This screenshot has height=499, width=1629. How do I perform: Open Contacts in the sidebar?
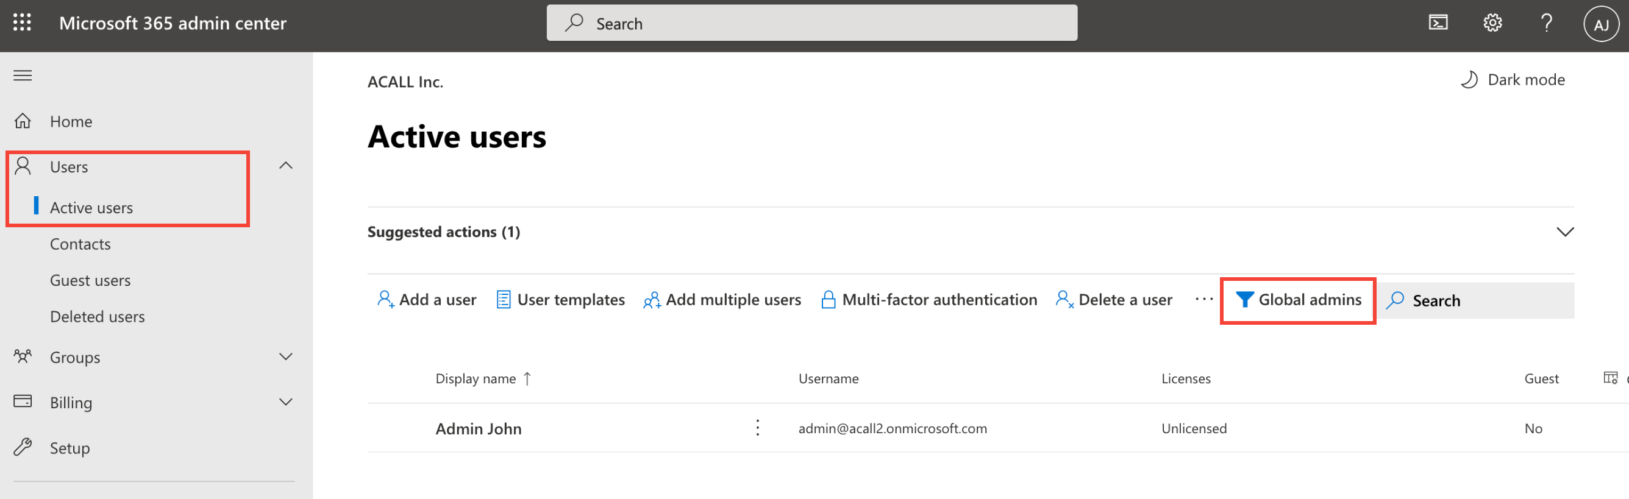(80, 244)
